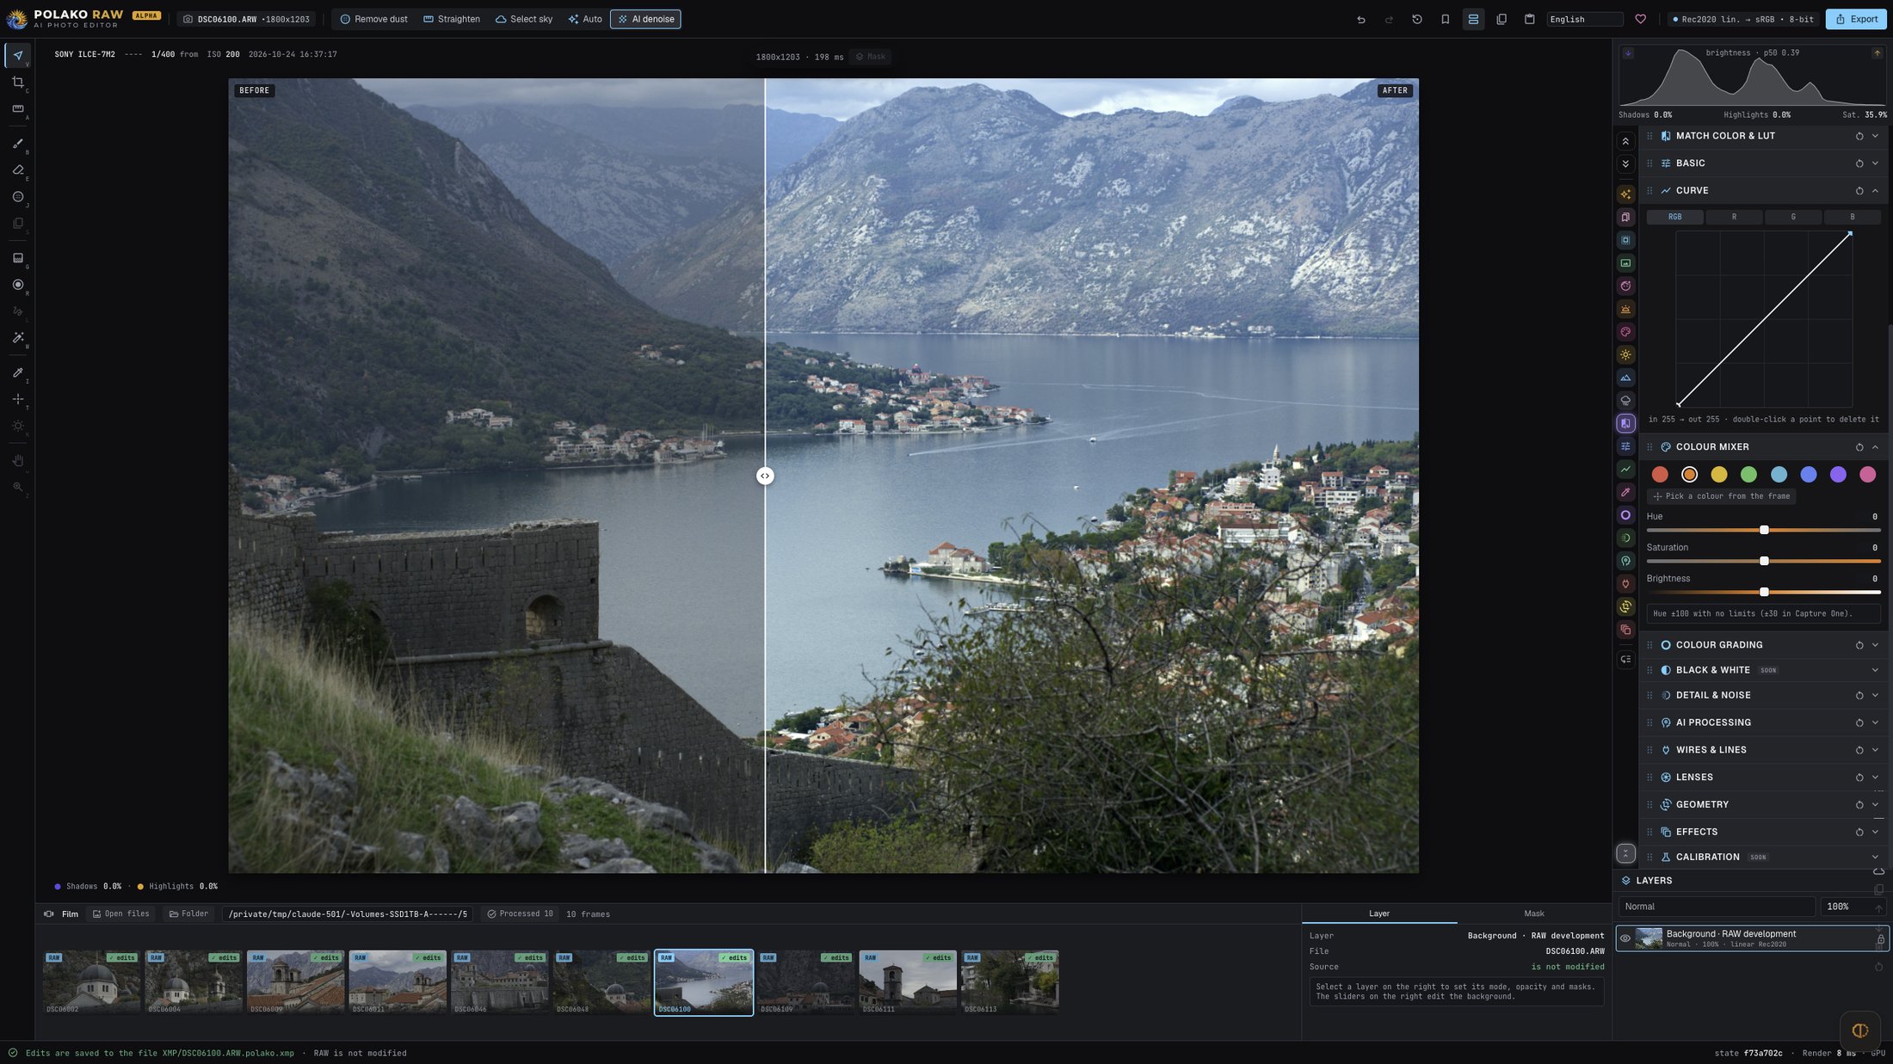
Task: Toggle AI denoise in the top toolbar
Action: (645, 19)
